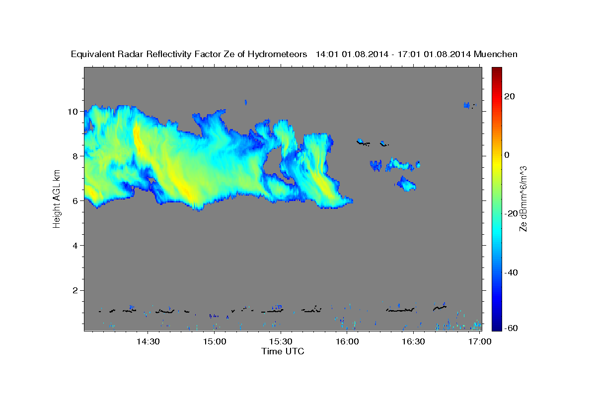Click the plot title text
The height and width of the screenshot is (397, 596).
[x=294, y=54]
